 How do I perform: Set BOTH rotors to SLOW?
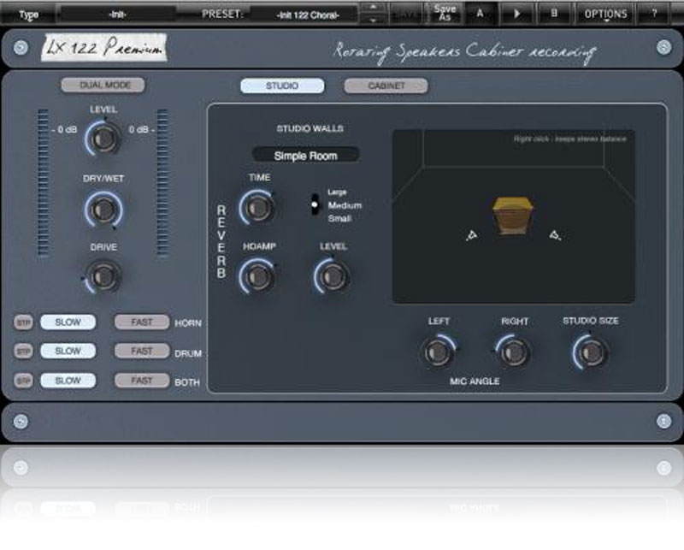point(68,381)
